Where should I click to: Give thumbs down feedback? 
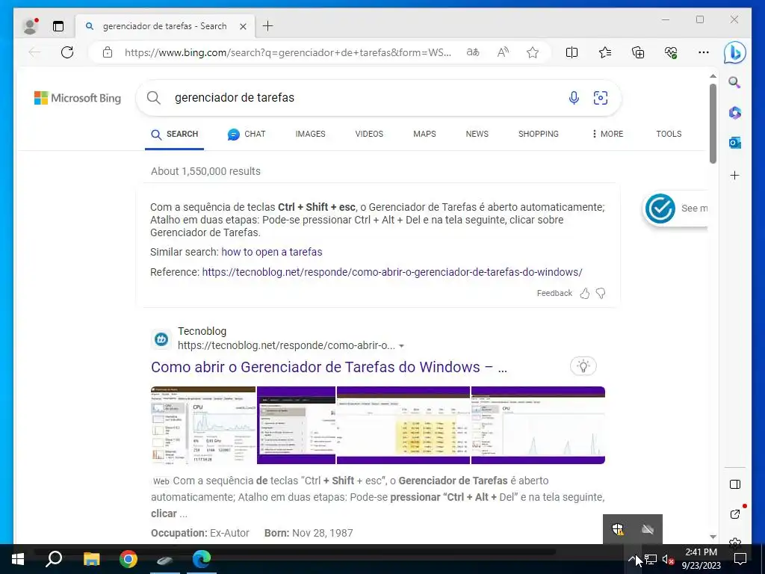(x=601, y=293)
